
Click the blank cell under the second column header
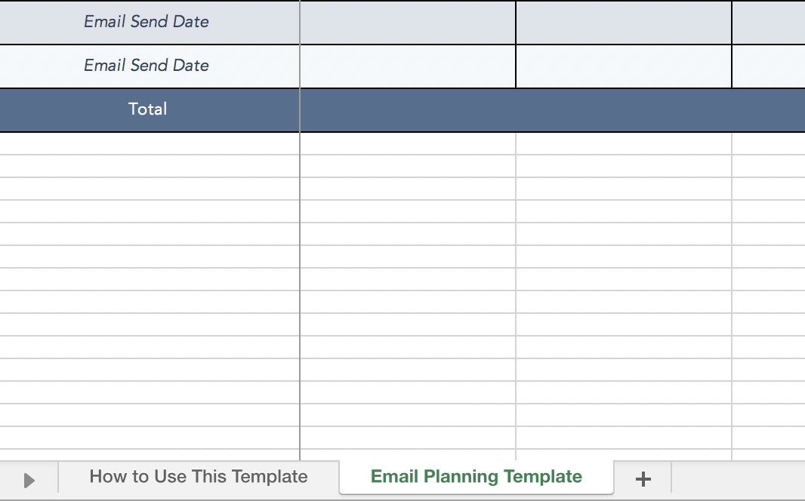tap(408, 66)
